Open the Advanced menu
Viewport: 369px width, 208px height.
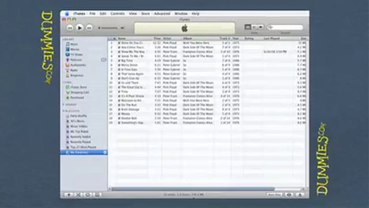pos(162,14)
